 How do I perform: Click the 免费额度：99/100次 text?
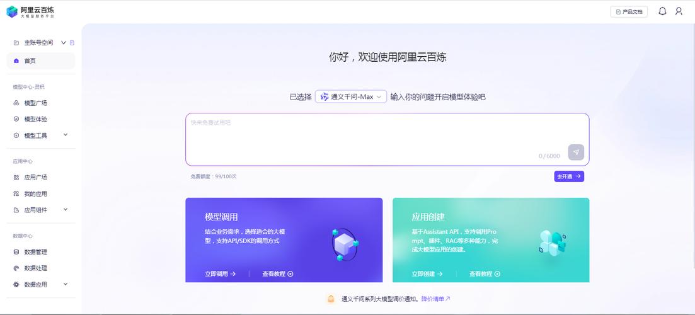[214, 176]
